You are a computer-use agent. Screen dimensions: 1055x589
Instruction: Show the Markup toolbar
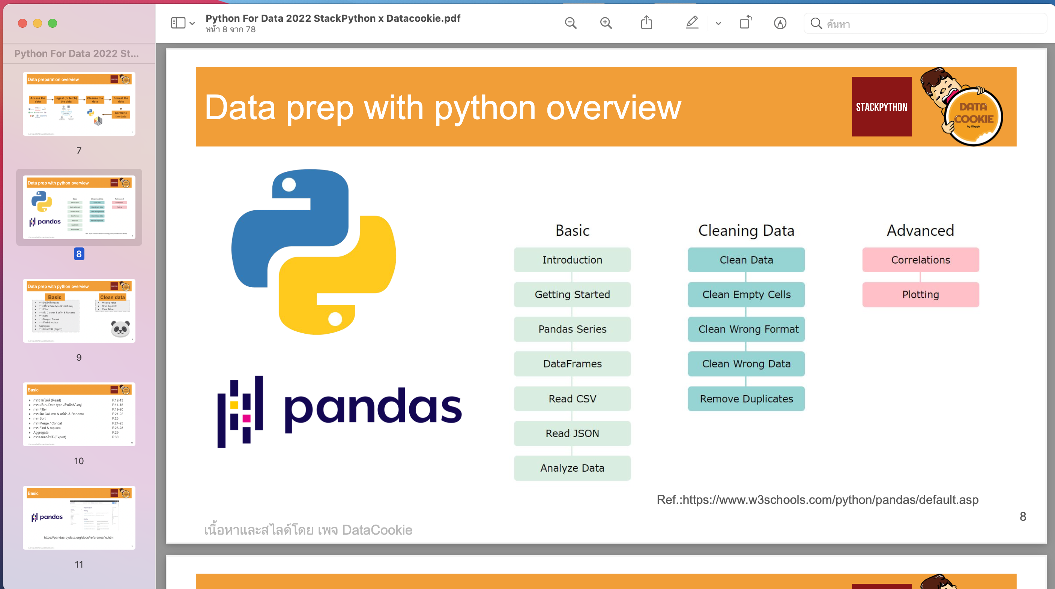click(780, 23)
